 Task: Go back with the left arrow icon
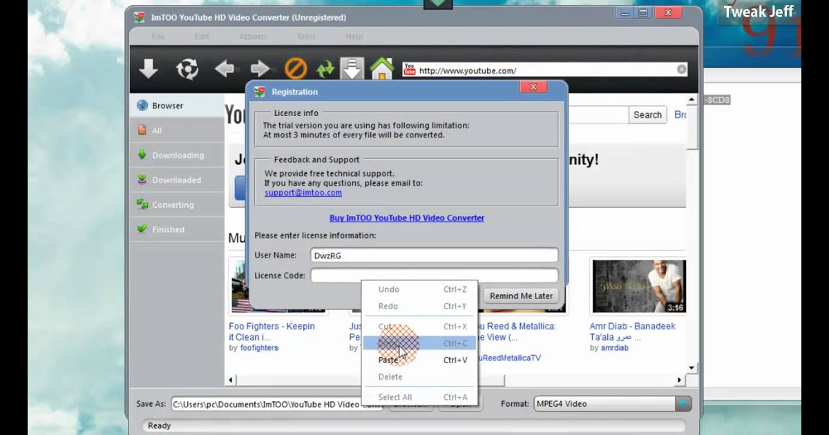coord(225,69)
